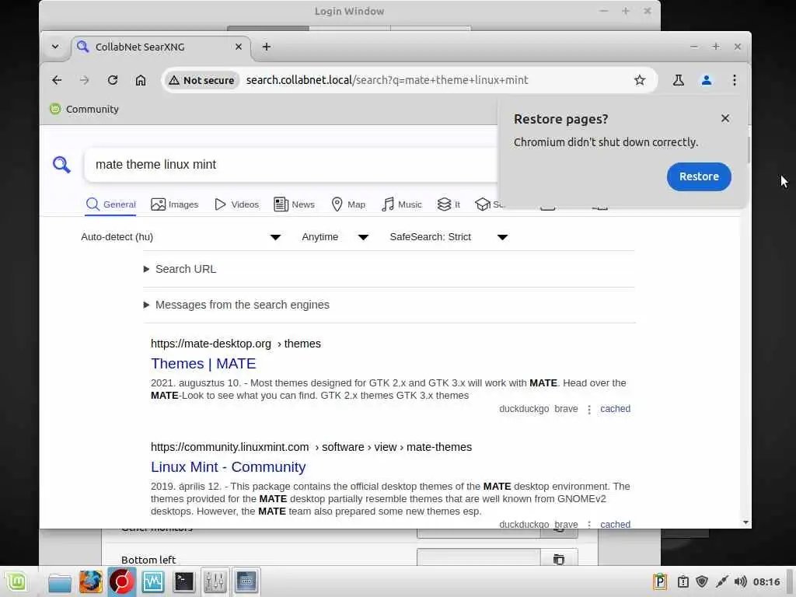The width and height of the screenshot is (796, 597).
Task: Switch to the Map category
Action: click(348, 204)
